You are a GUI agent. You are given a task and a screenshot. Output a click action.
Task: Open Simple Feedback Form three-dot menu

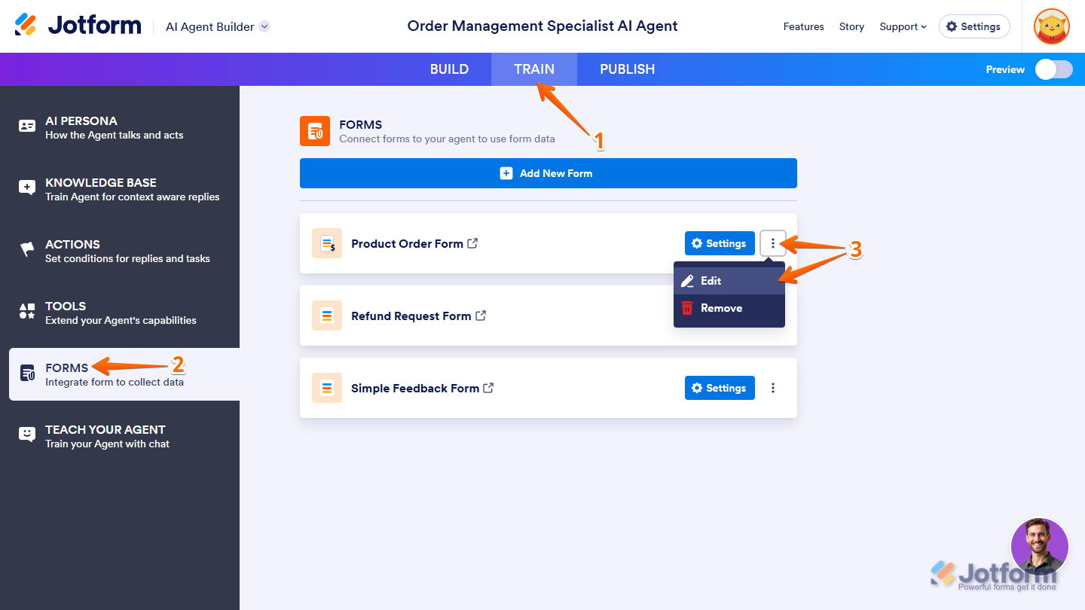tap(773, 388)
